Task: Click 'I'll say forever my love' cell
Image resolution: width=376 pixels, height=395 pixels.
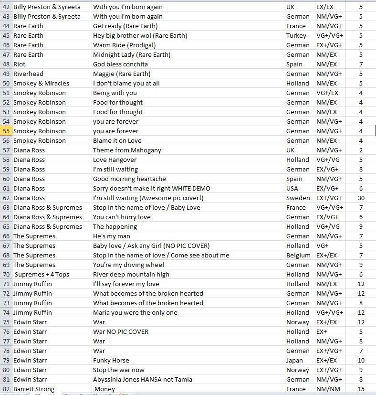Action: point(188,284)
